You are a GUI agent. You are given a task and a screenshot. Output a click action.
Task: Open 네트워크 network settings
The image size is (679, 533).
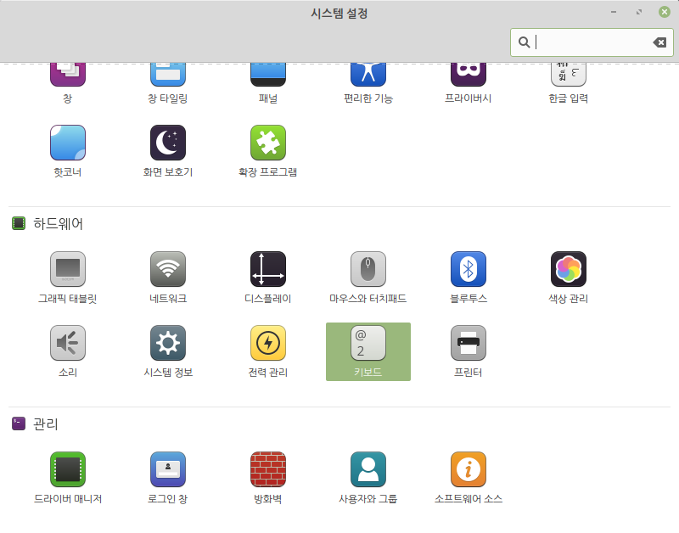(x=168, y=269)
